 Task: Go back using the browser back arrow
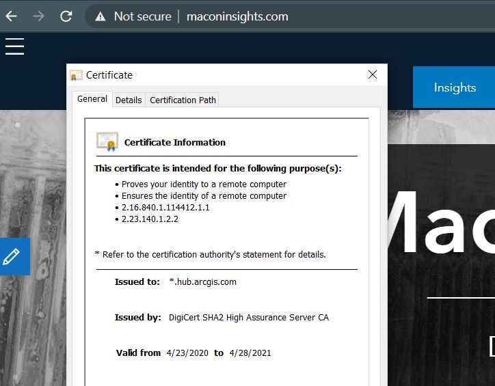click(x=12, y=16)
